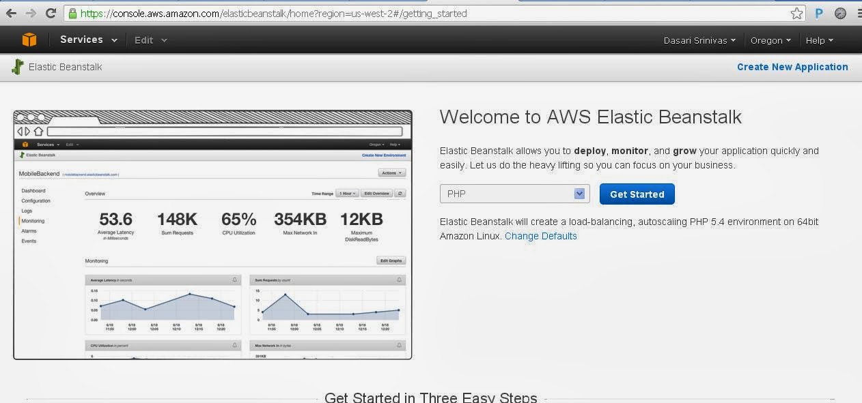
Task: Open the Help dropdown
Action: click(x=818, y=40)
